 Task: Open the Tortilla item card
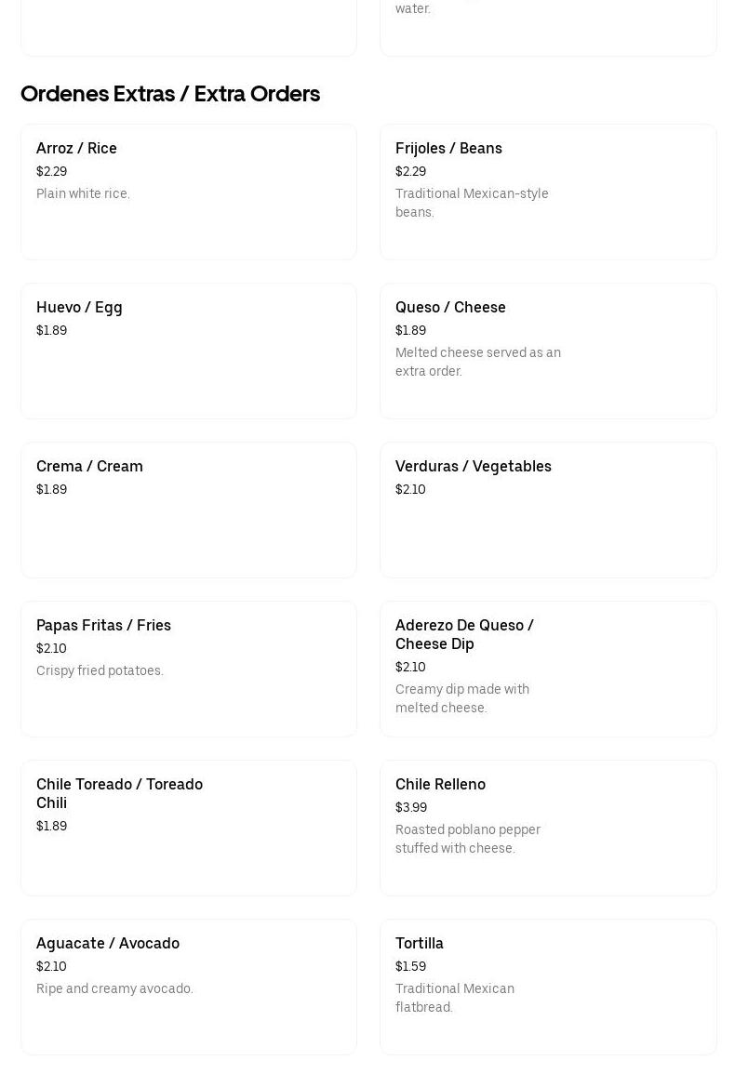tap(548, 987)
